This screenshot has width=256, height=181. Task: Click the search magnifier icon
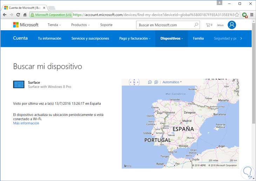pos(196,25)
